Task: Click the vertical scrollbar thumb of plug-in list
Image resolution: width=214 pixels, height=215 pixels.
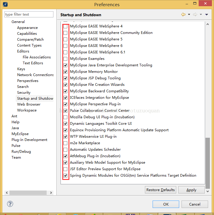Action: [x=208, y=163]
